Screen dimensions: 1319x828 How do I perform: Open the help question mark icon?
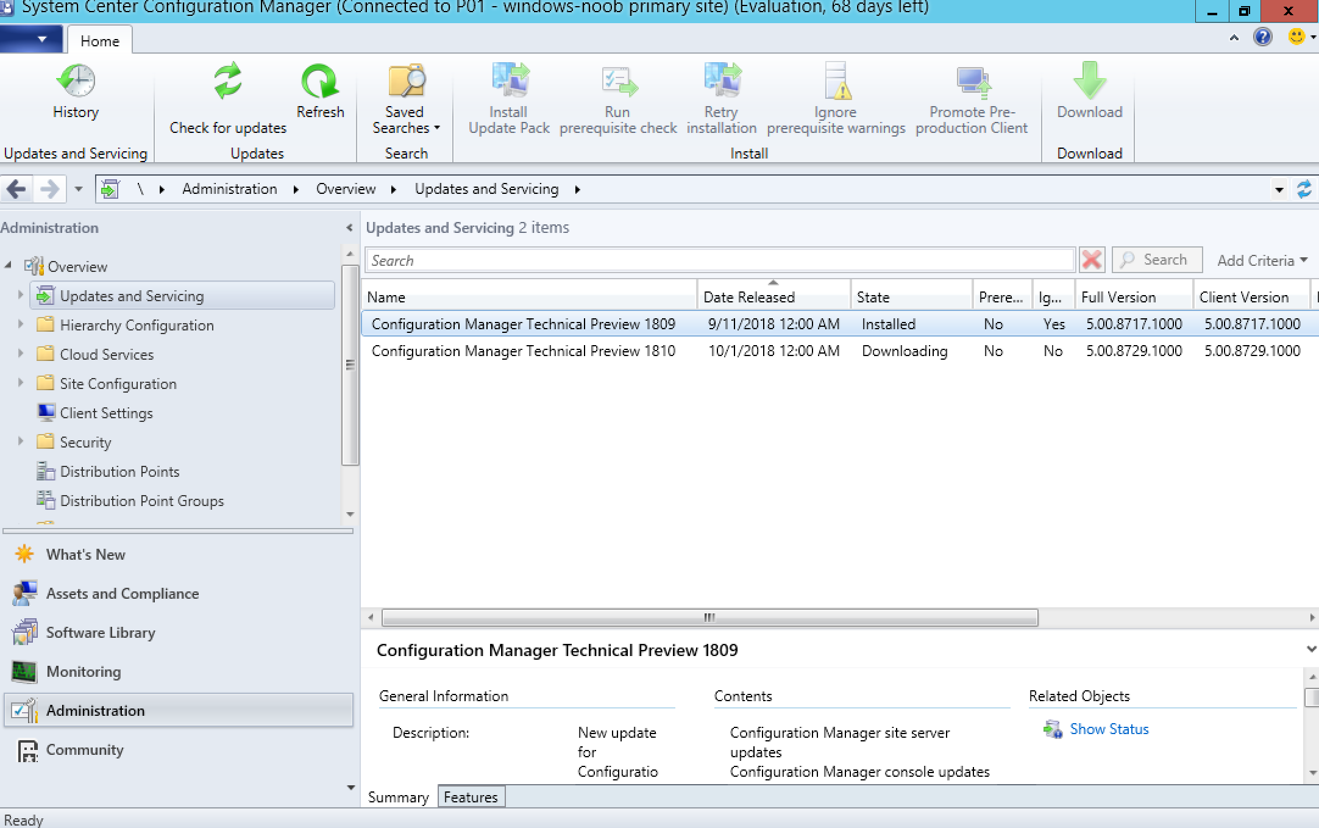coord(1262,37)
